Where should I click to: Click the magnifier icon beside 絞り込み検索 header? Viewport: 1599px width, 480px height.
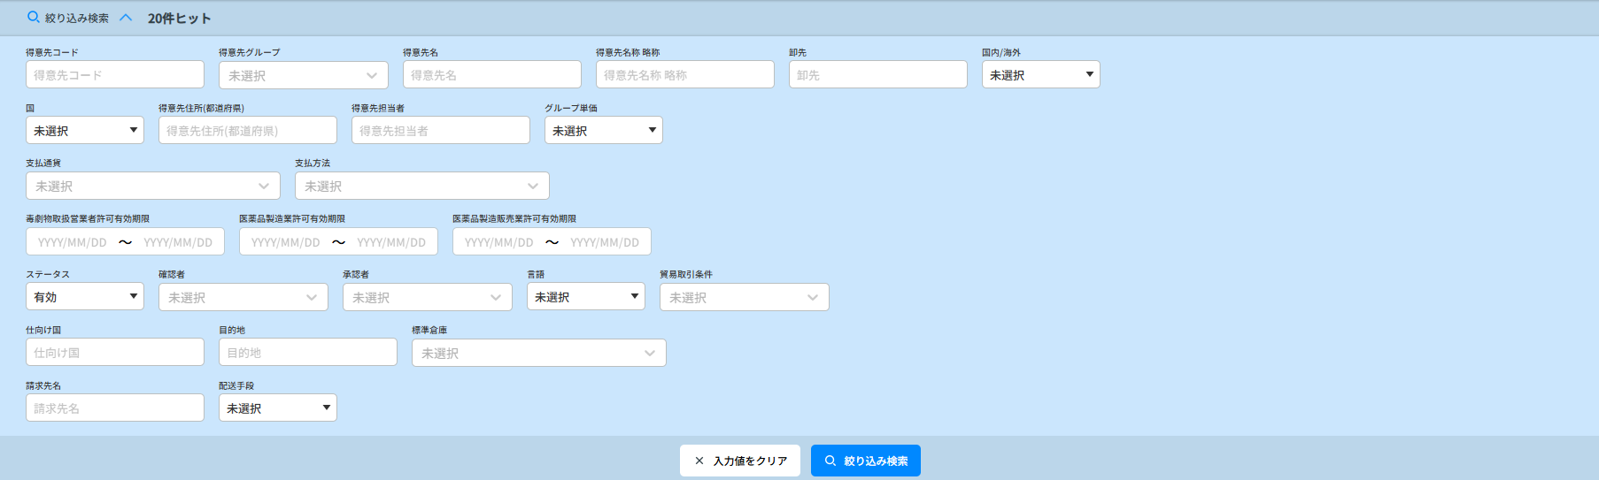click(x=34, y=18)
